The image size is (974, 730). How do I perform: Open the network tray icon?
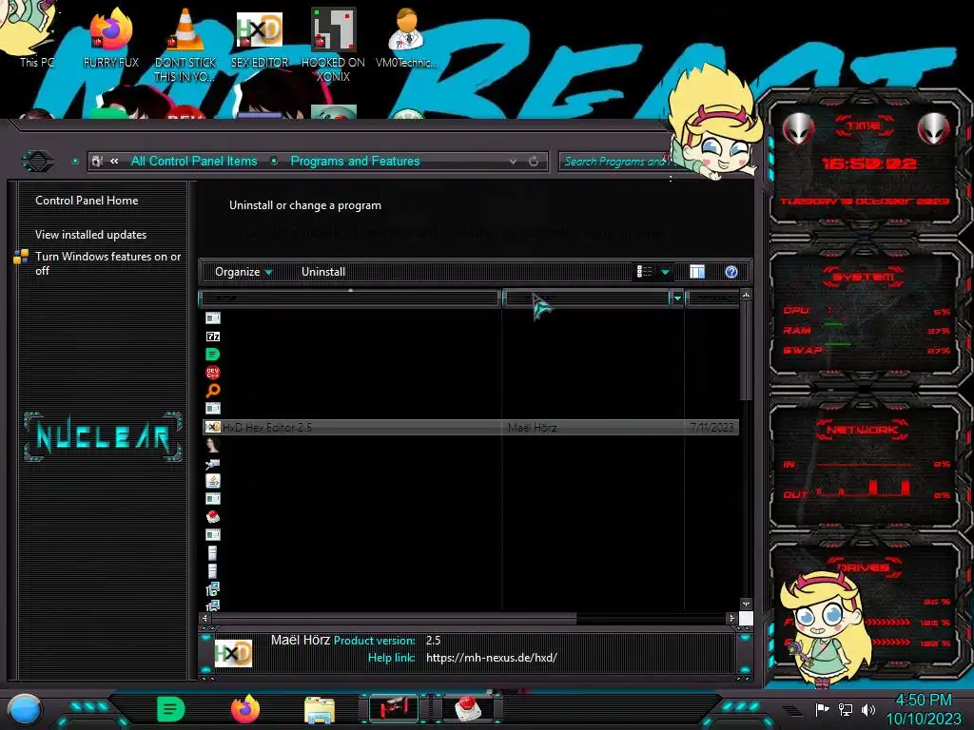[846, 709]
